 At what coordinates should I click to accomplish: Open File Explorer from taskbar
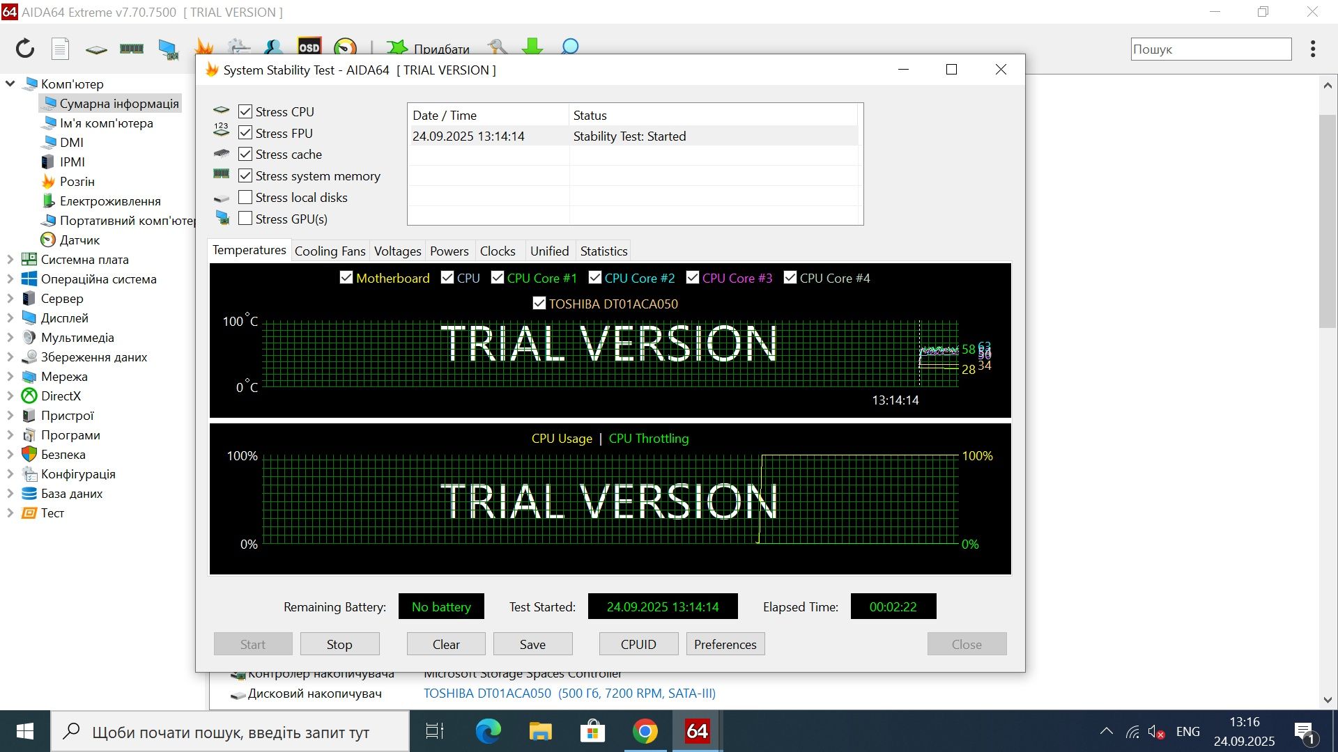540,731
